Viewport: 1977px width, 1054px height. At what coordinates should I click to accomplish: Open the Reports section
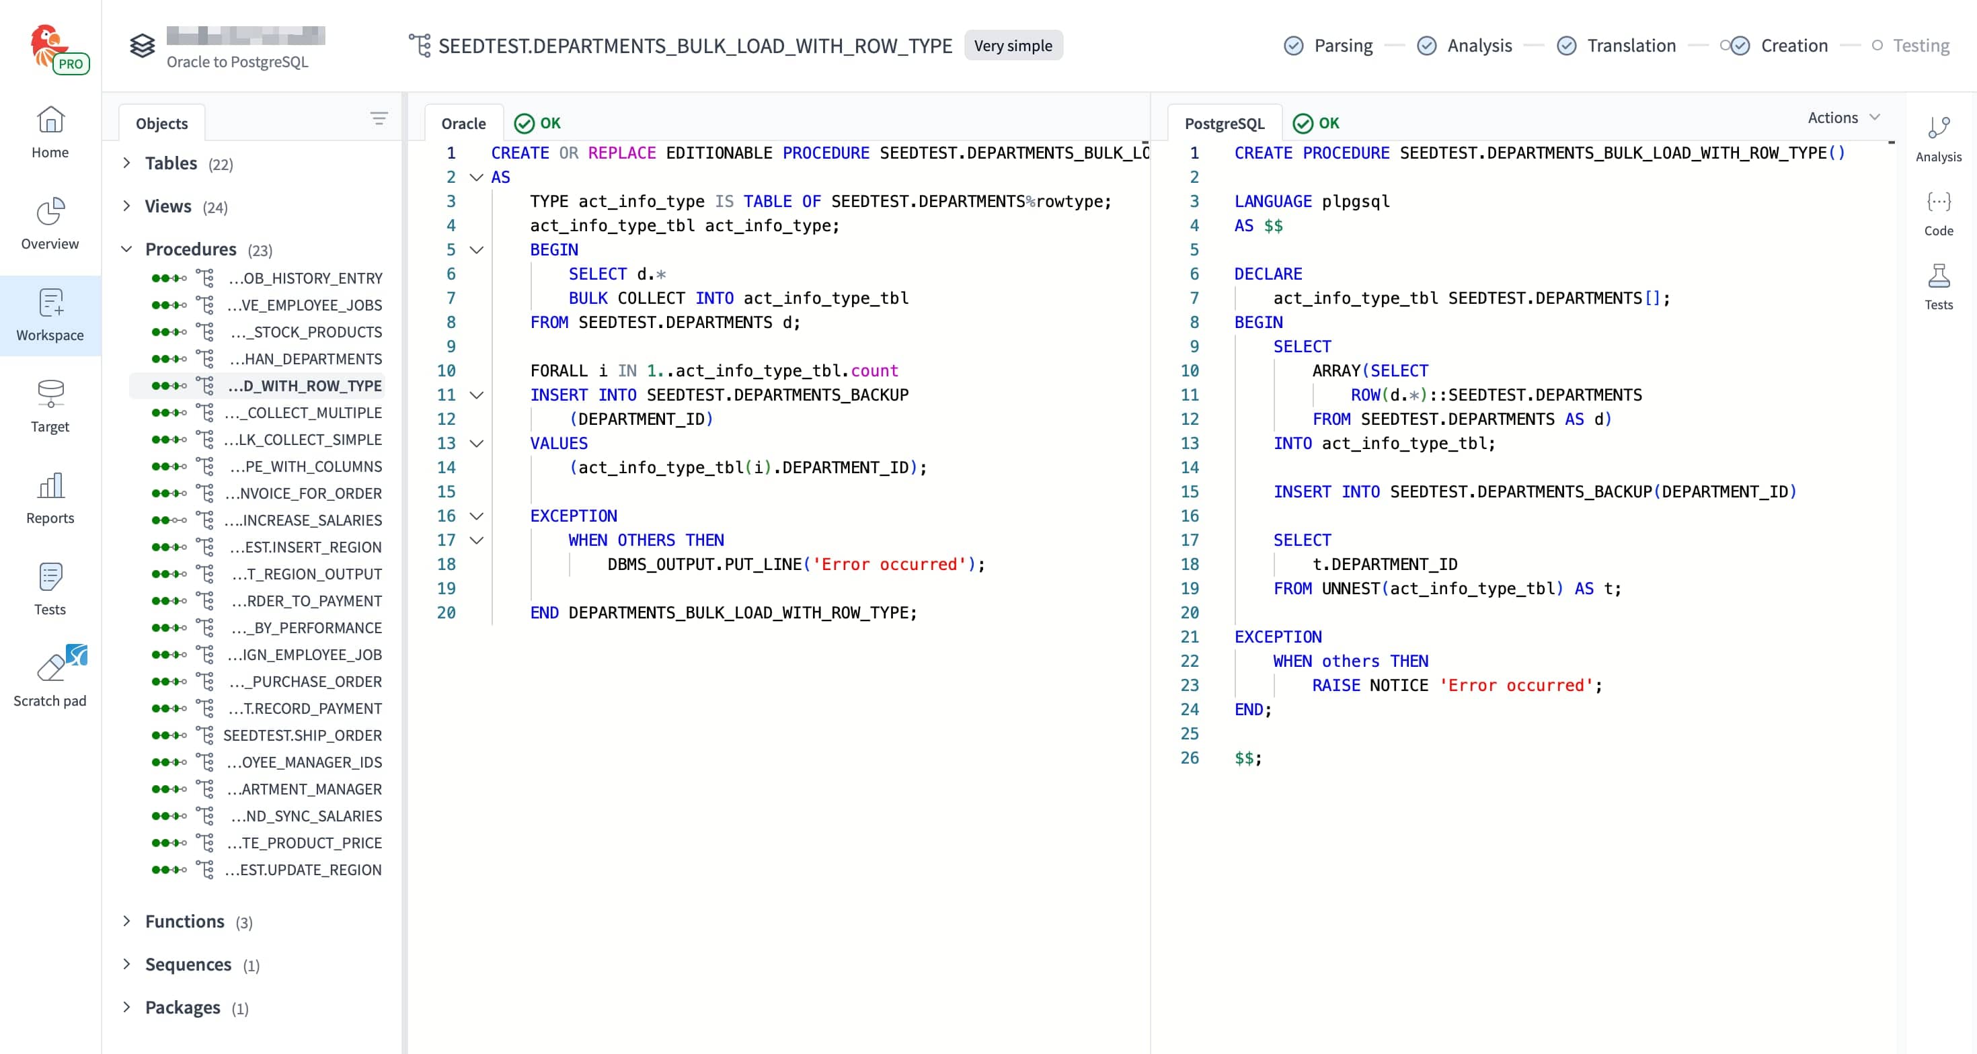[50, 499]
